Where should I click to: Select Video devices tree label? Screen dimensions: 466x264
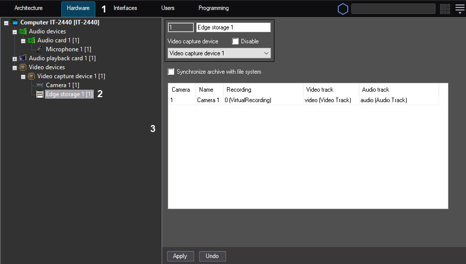tap(47, 67)
